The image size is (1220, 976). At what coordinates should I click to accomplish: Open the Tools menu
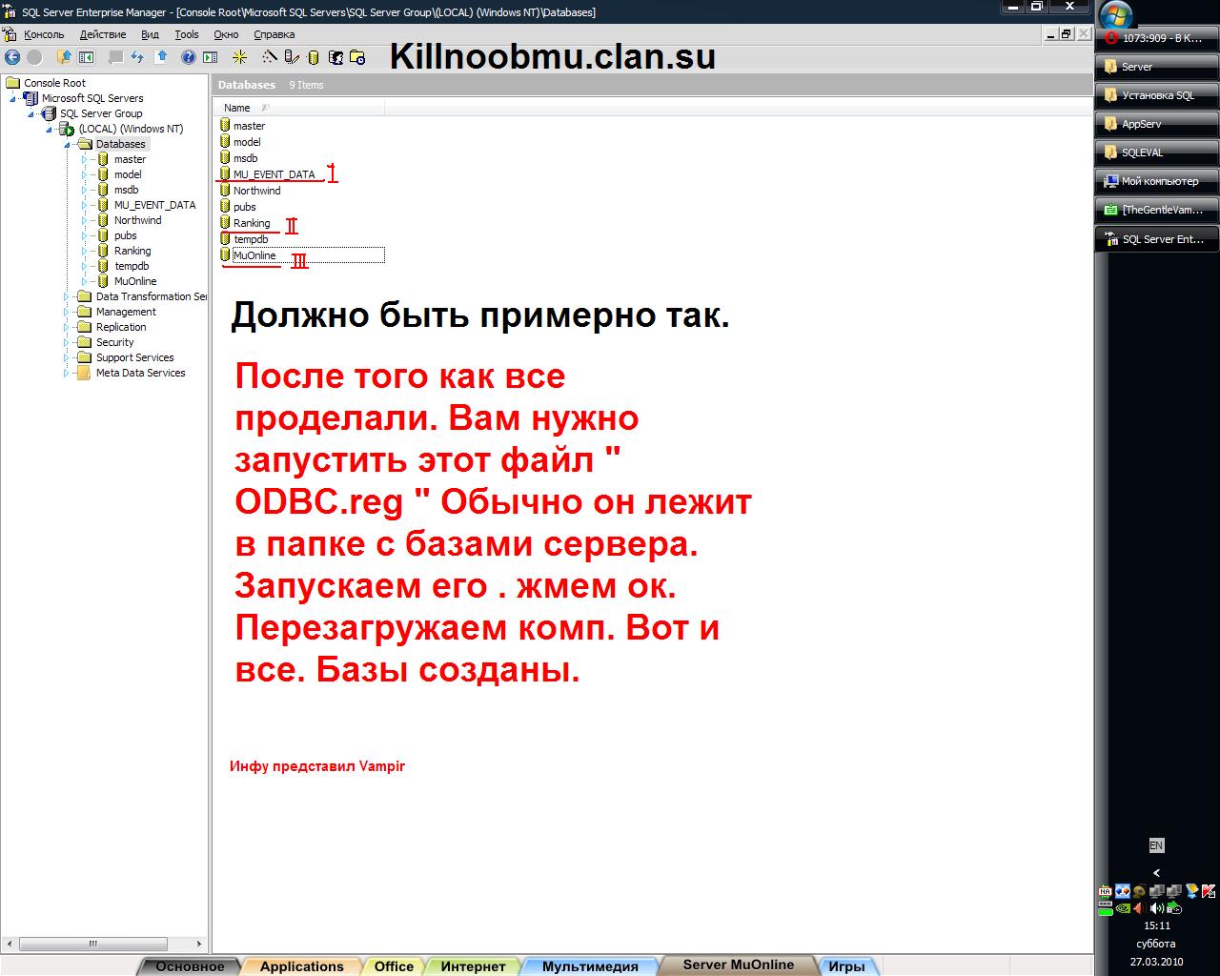[187, 34]
